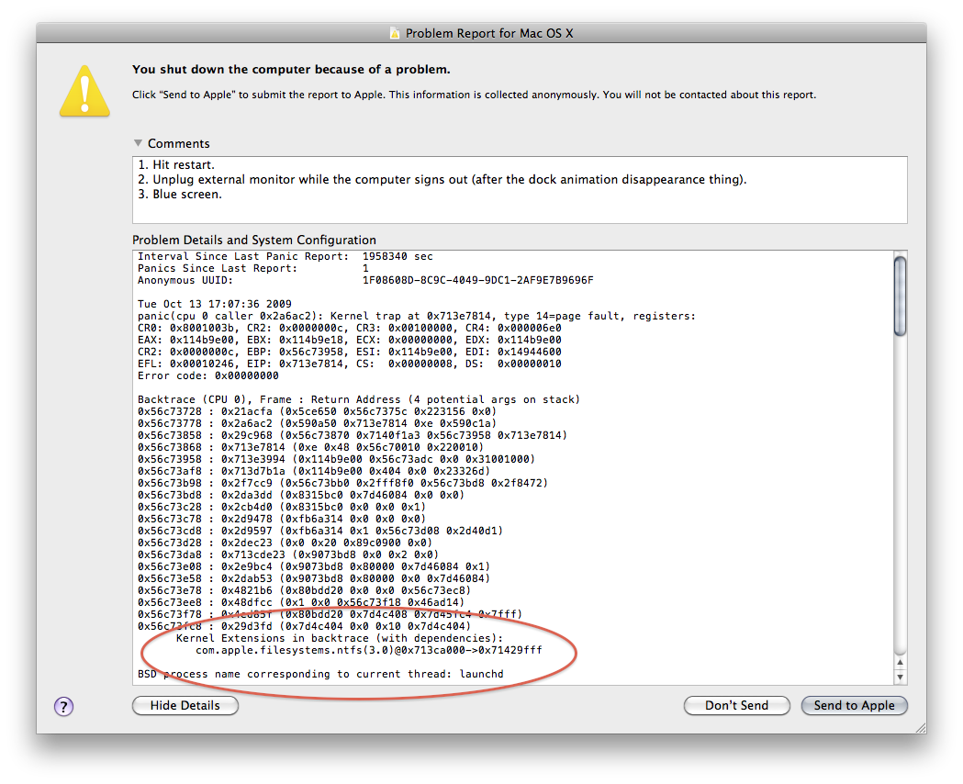
Task: Click 'Kernel Extensions in backtrace' line
Action: click(340, 638)
